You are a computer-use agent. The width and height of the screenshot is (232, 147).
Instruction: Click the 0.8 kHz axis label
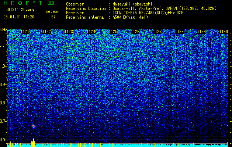[3, 103]
